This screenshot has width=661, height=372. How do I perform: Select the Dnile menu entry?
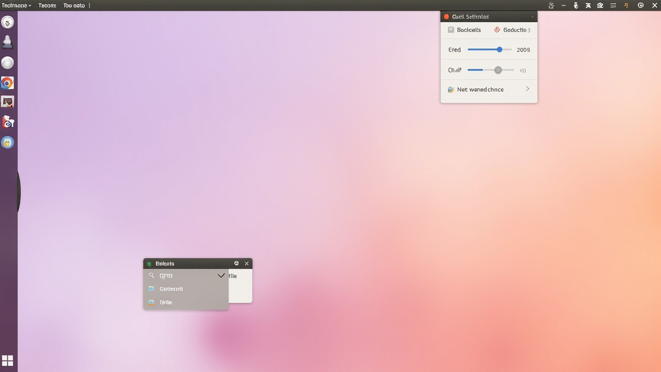(x=186, y=302)
